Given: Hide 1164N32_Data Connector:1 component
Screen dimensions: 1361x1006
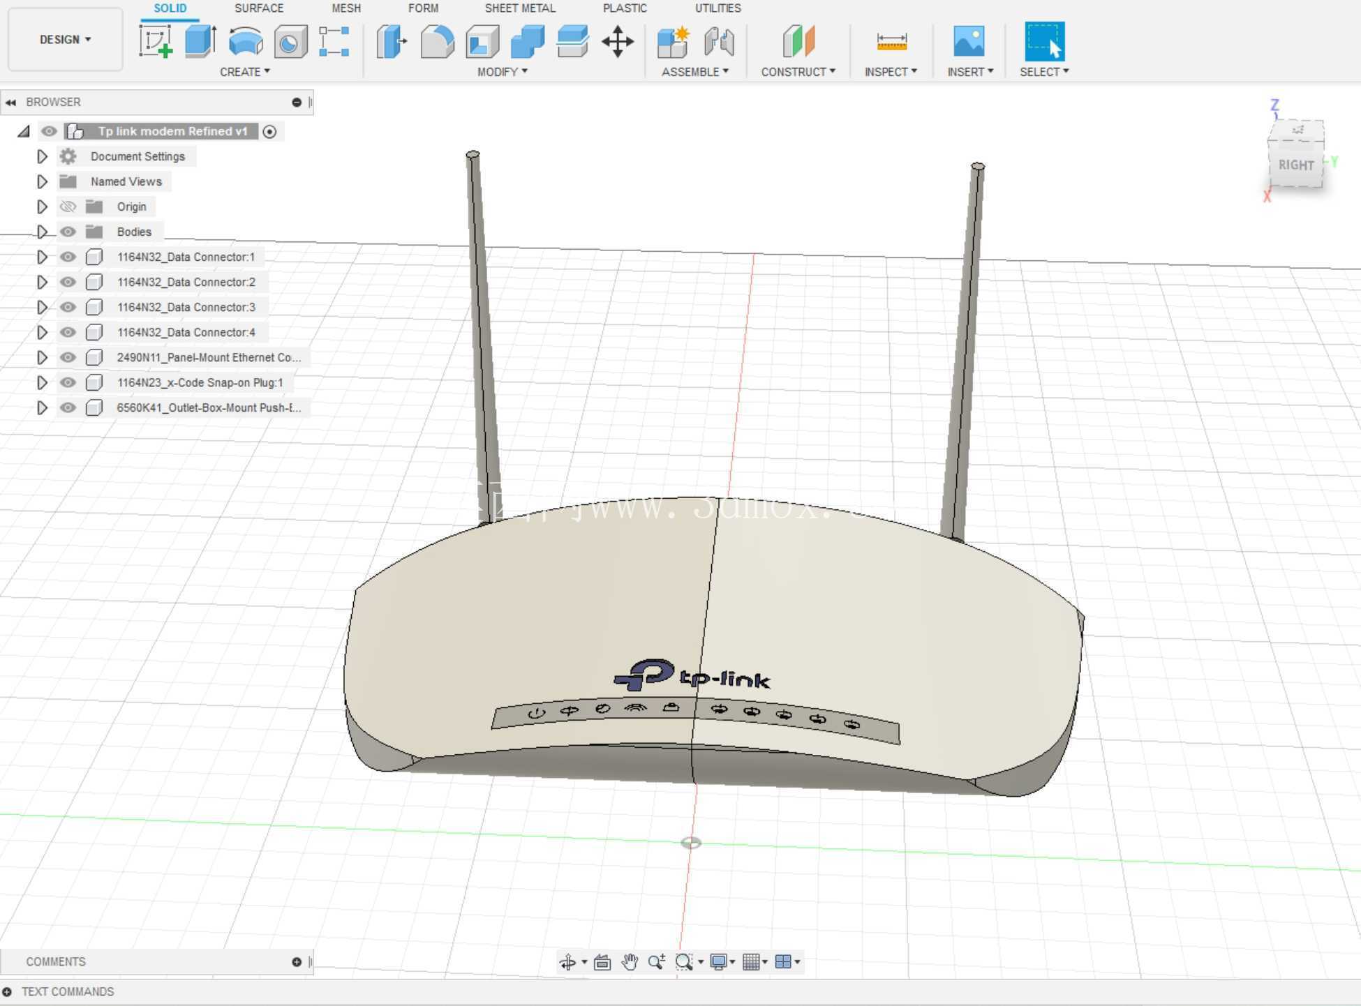Looking at the screenshot, I should (68, 257).
